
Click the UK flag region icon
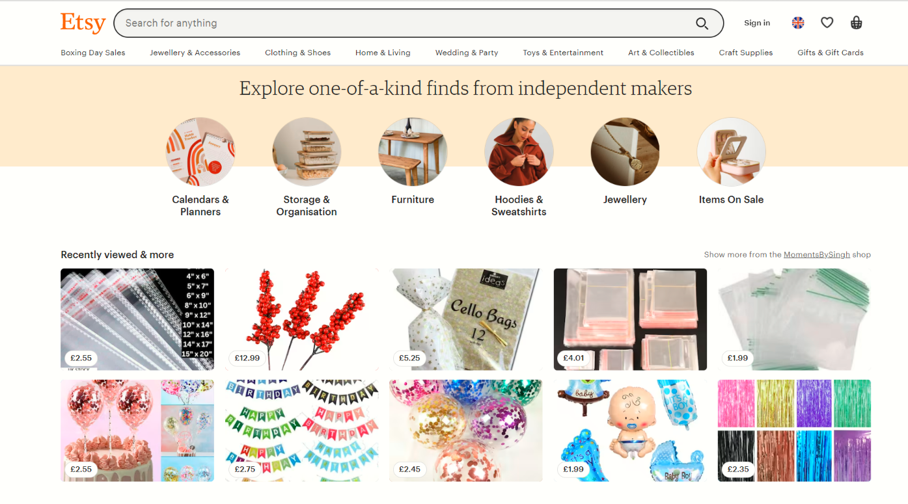(x=798, y=23)
